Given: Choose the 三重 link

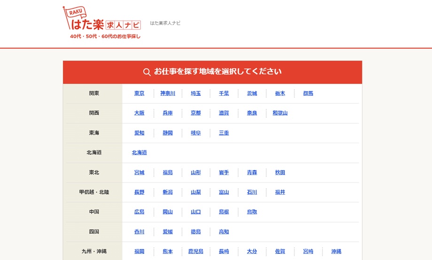Looking at the screenshot, I should pyautogui.click(x=224, y=133).
